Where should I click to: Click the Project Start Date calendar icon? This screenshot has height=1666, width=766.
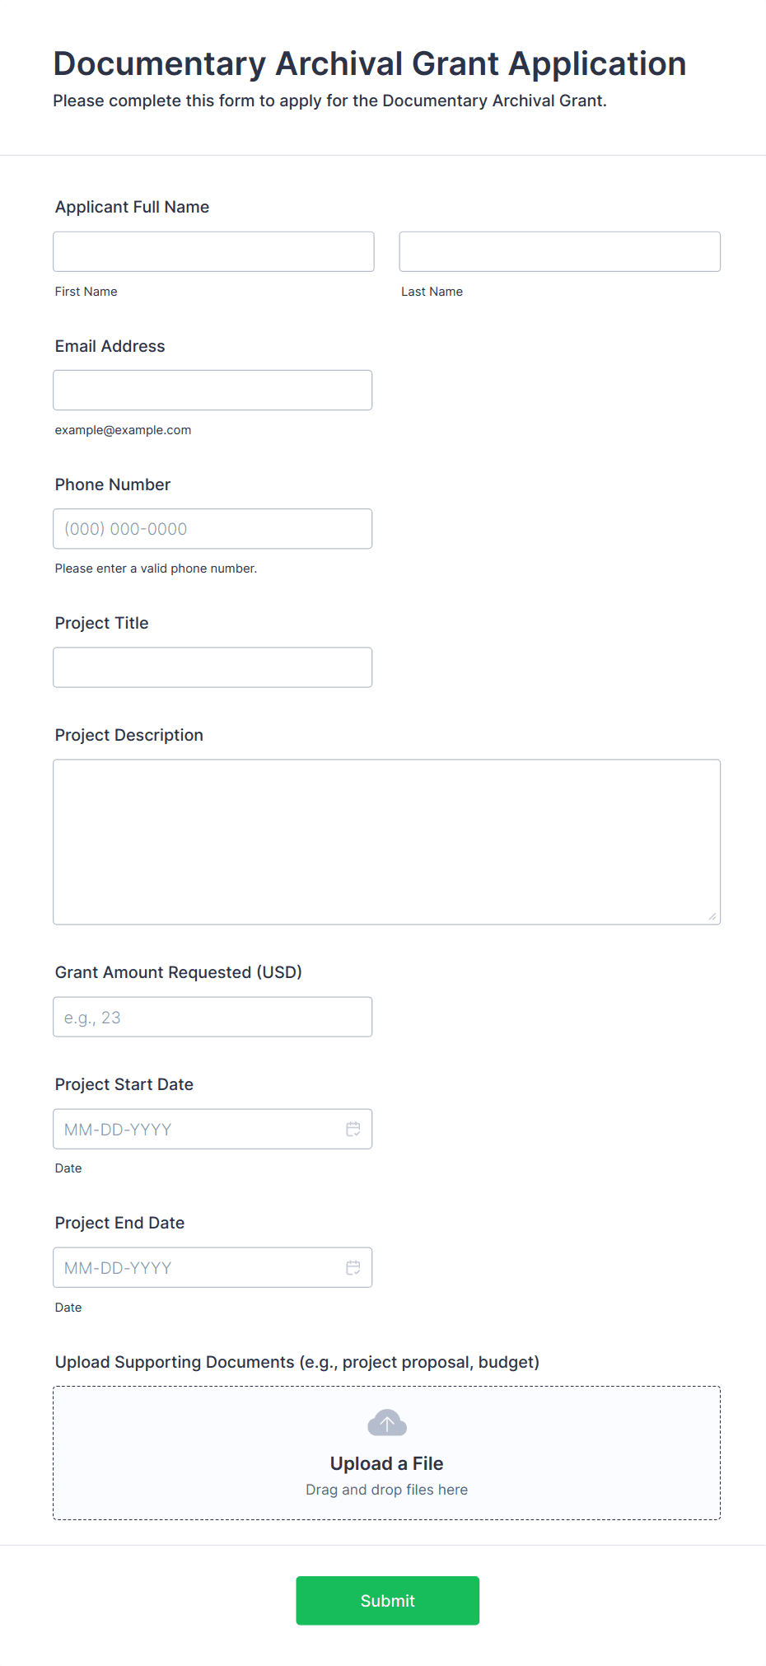click(x=353, y=1129)
